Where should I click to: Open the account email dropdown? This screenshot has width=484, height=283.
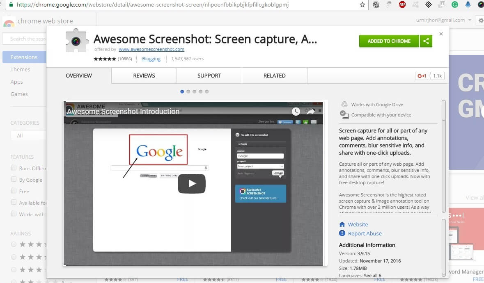pos(448,20)
